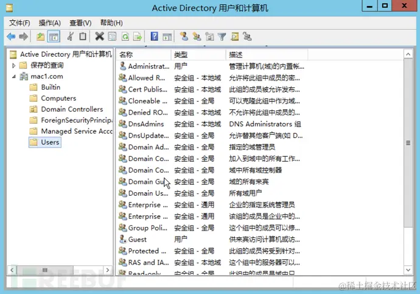Click the Administrator user icon
The image size is (420, 294).
[123, 66]
